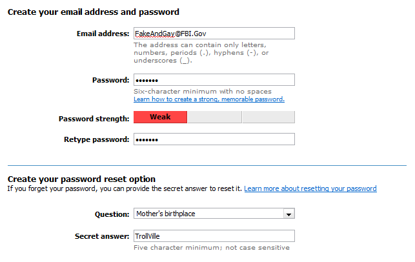Click the "Create your email address and password" heading
This screenshot has height=262, width=415.
93,12
